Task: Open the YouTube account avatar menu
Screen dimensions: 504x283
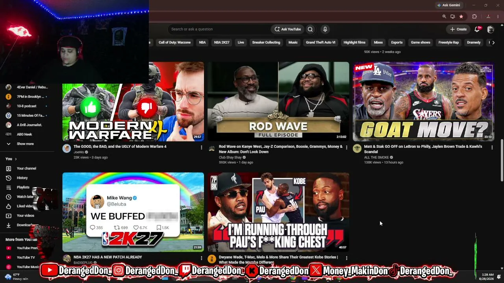Action: click(491, 29)
